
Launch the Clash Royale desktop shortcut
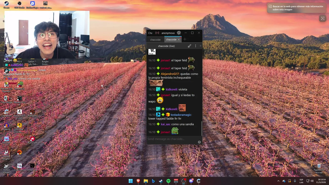[x=6, y=100]
